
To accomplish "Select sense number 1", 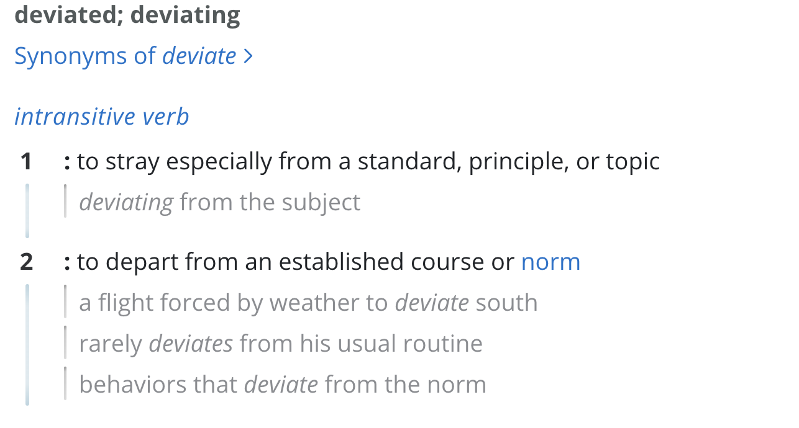I will click(x=26, y=161).
